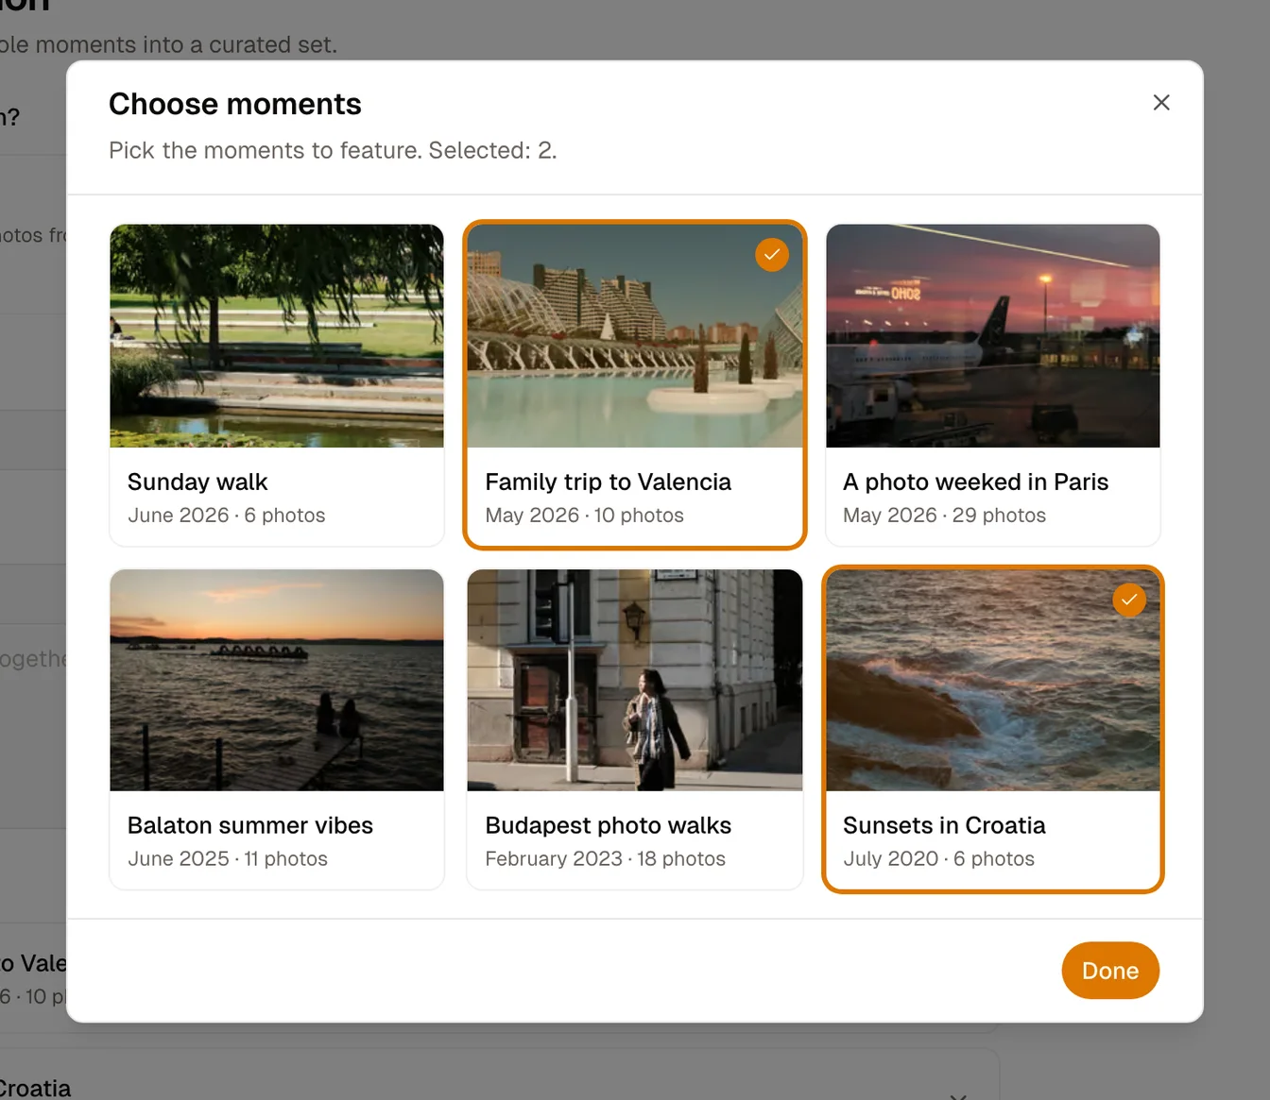Click 'July 2020 · 6 photos' text
This screenshot has width=1270, height=1100.
point(938,859)
